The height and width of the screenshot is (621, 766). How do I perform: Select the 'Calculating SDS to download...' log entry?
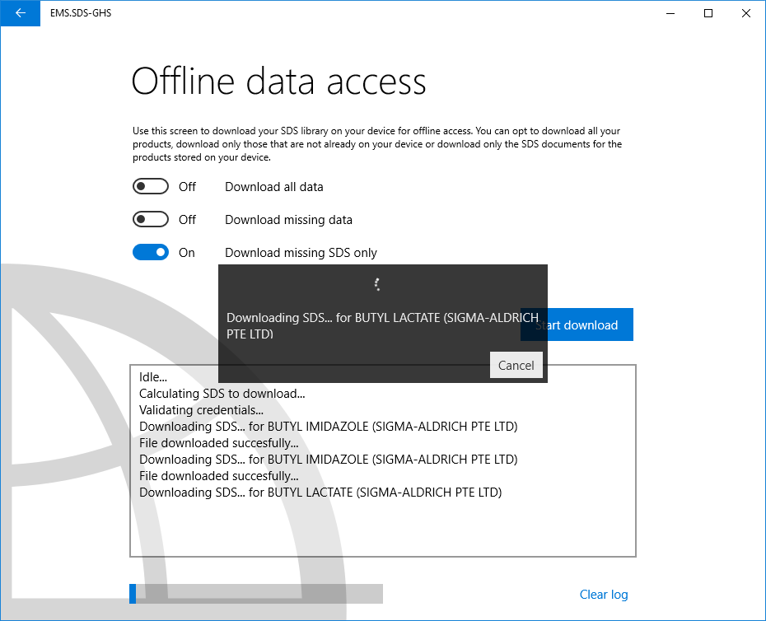[222, 394]
